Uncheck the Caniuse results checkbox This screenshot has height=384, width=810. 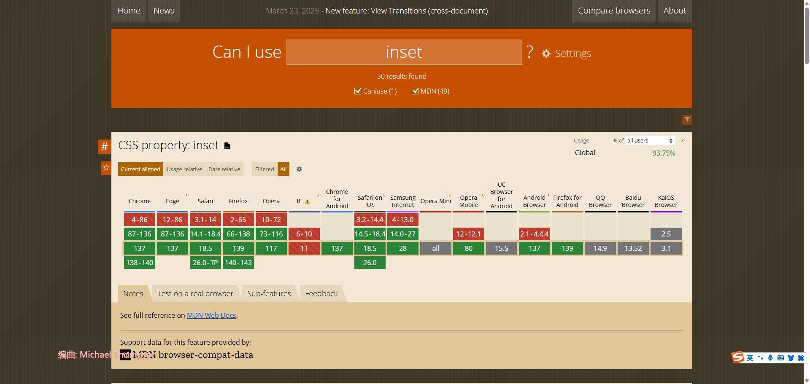pos(358,91)
